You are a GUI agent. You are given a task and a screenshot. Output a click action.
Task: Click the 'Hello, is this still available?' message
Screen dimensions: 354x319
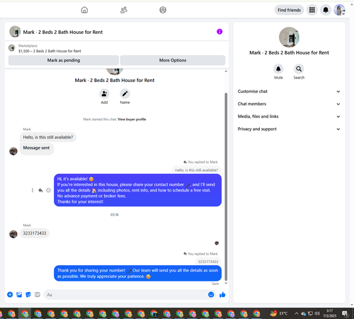48,137
